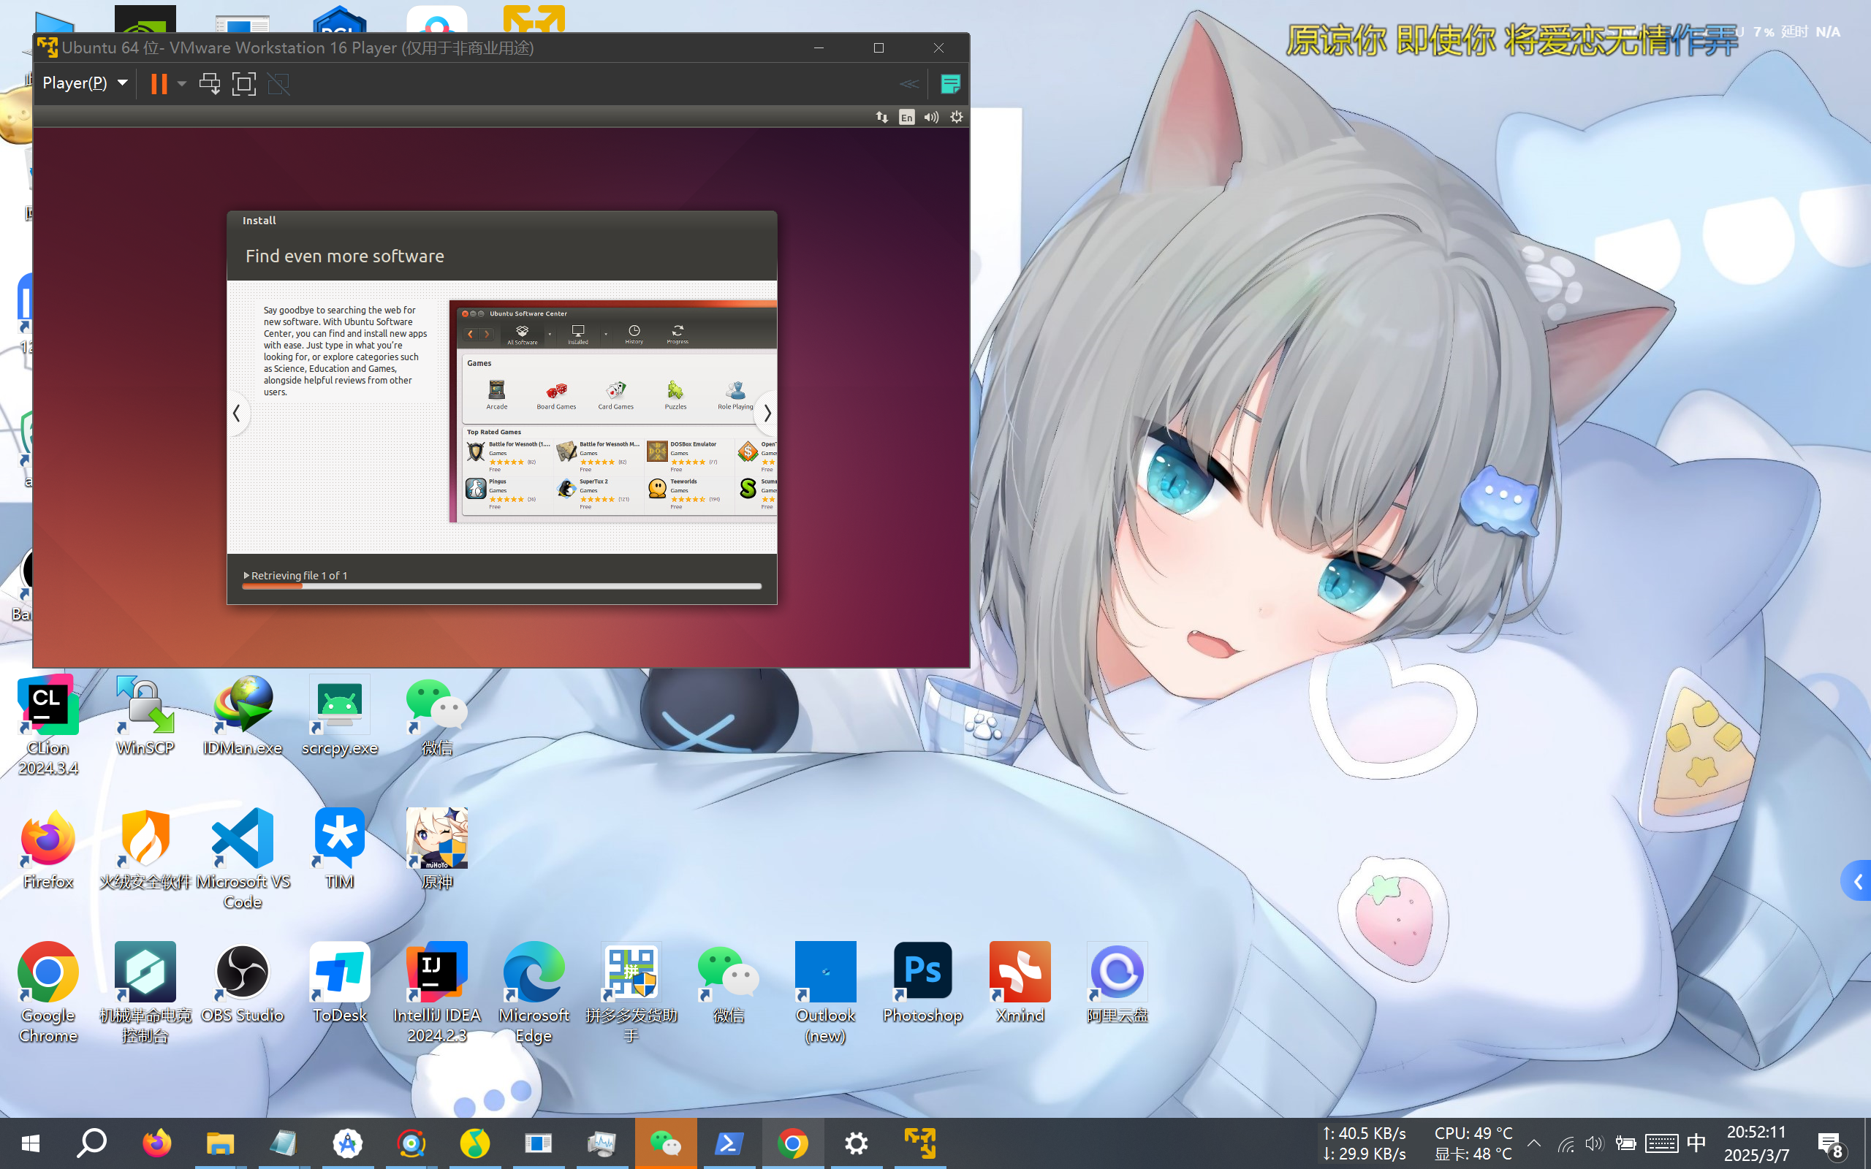Send Ctrl+Alt+Del to the virtual machine
Image resolution: width=1871 pixels, height=1169 pixels.
click(210, 83)
